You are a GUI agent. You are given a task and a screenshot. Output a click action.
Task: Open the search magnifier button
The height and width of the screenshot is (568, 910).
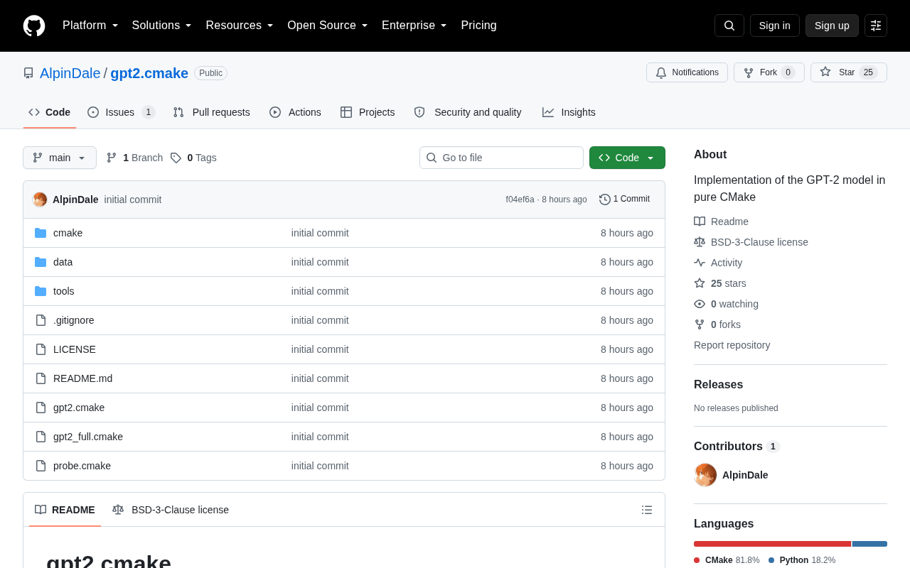(x=729, y=26)
